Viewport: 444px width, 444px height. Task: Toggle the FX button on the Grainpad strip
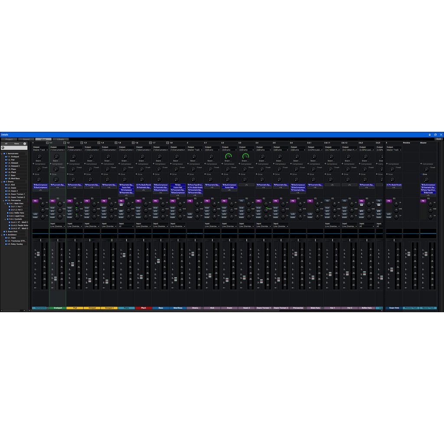click(52, 201)
